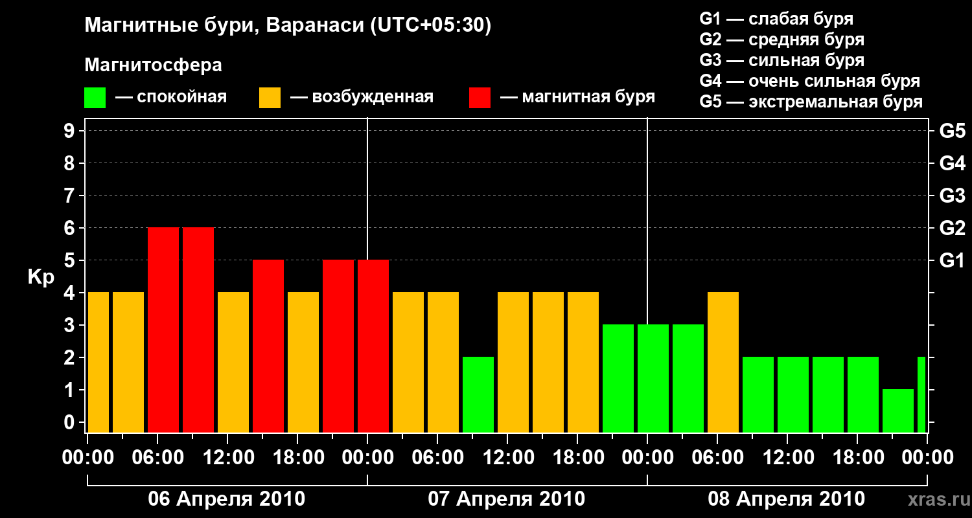This screenshot has width=972, height=518.
Task: Click the 'G3 — сильная буря' legend line
Action: (x=782, y=60)
